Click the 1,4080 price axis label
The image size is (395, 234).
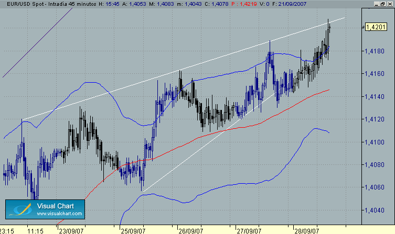375,165
